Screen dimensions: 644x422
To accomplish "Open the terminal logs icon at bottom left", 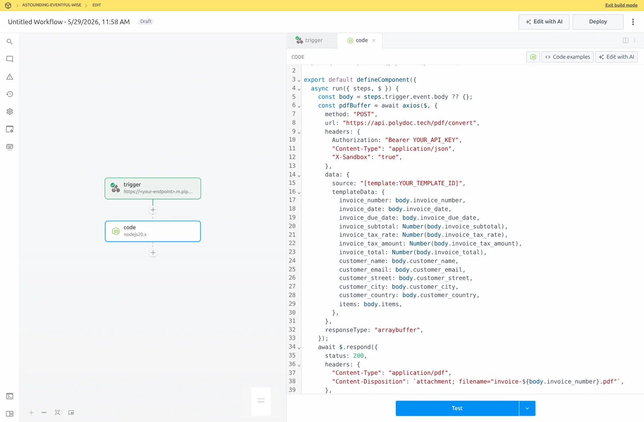I will tap(10, 396).
